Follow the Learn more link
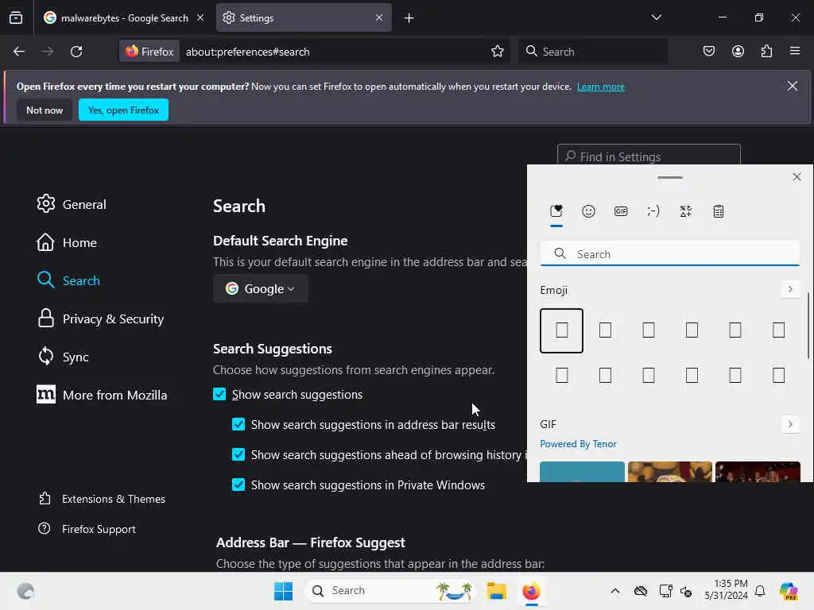814x610 pixels. [x=601, y=87]
